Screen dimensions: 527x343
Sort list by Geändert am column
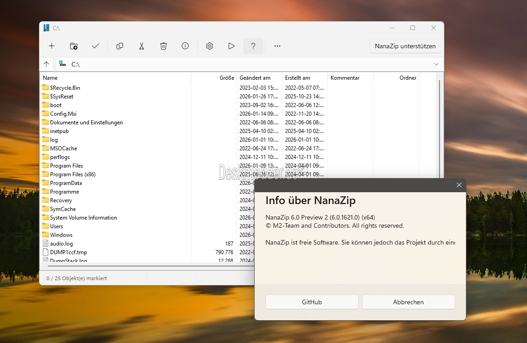tap(255, 78)
